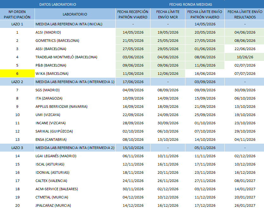Click the A1SI (MADRID) laboratory cell

[75, 32]
